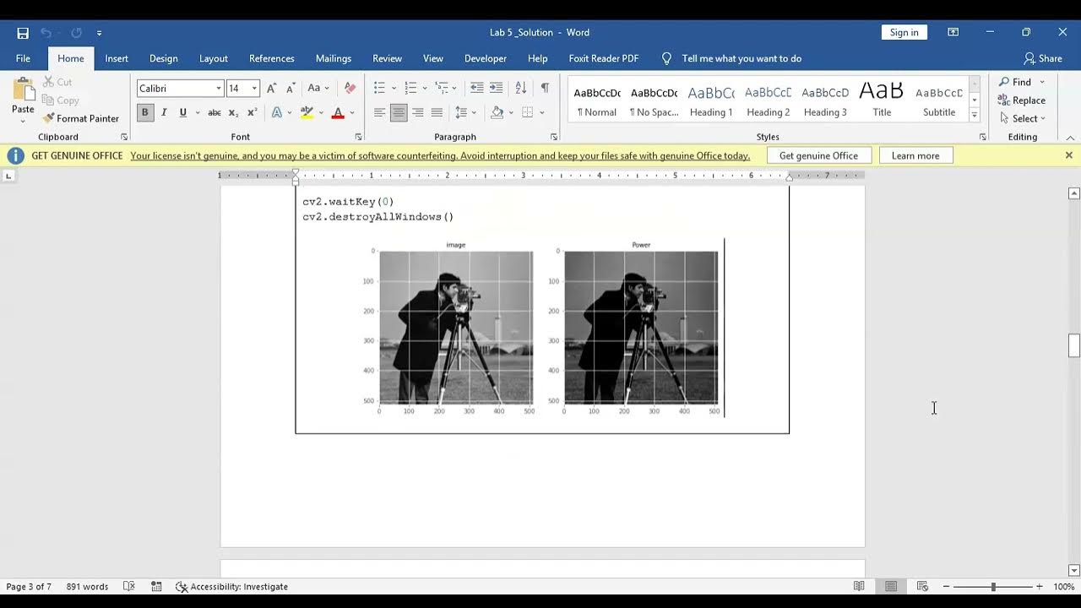This screenshot has width=1081, height=608.
Task: Center the paragraph text
Action: coord(399,112)
